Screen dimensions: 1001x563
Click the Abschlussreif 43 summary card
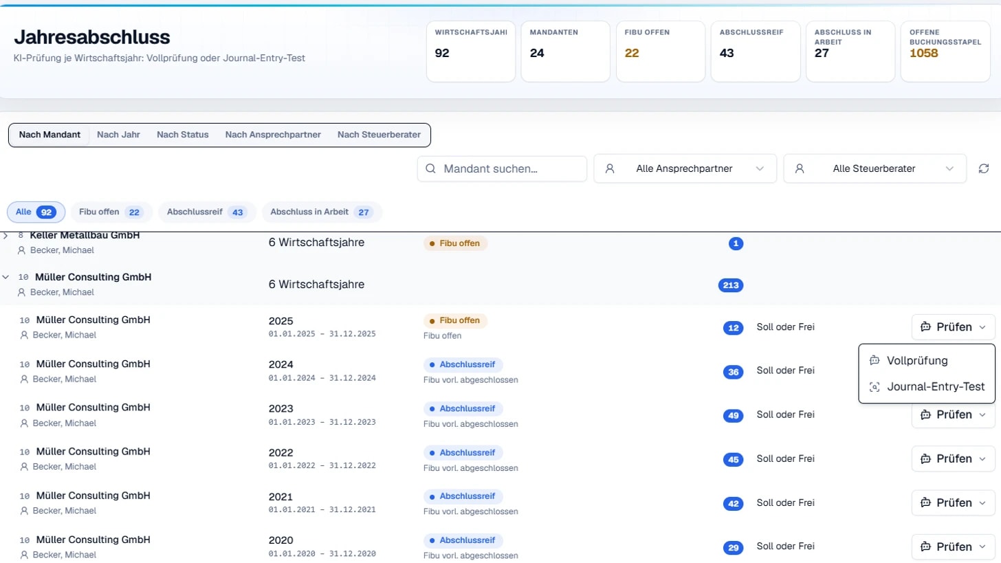(756, 52)
